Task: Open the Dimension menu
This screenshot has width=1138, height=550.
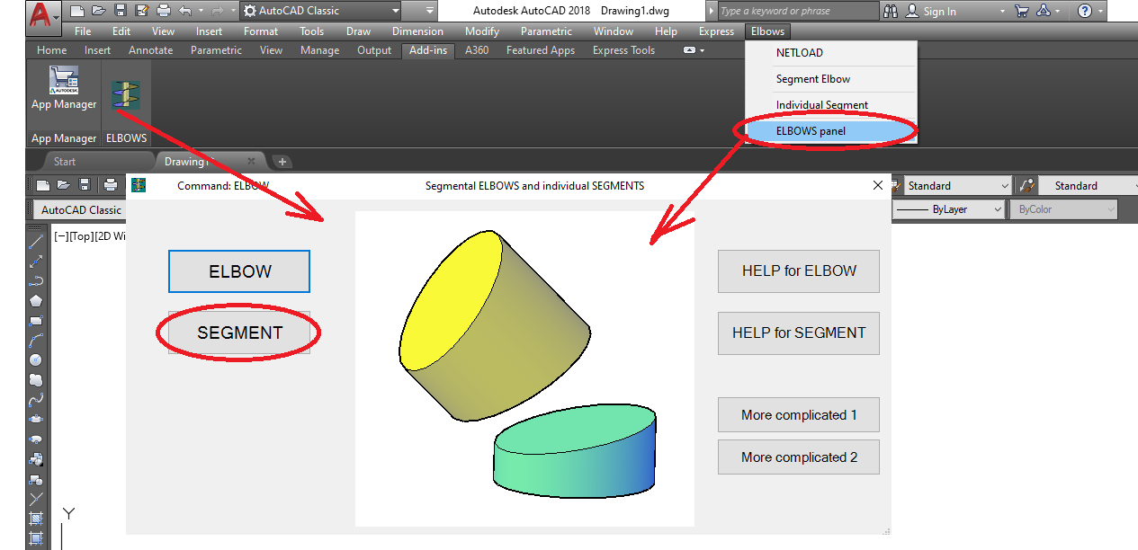Action: 417,31
